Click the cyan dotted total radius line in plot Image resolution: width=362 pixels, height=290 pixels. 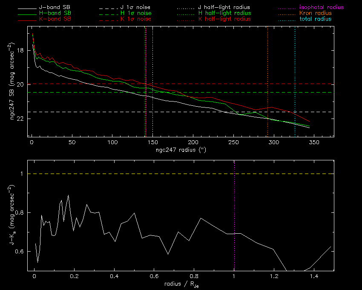coord(295,64)
